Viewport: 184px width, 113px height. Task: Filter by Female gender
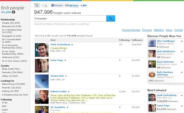tap(12, 72)
